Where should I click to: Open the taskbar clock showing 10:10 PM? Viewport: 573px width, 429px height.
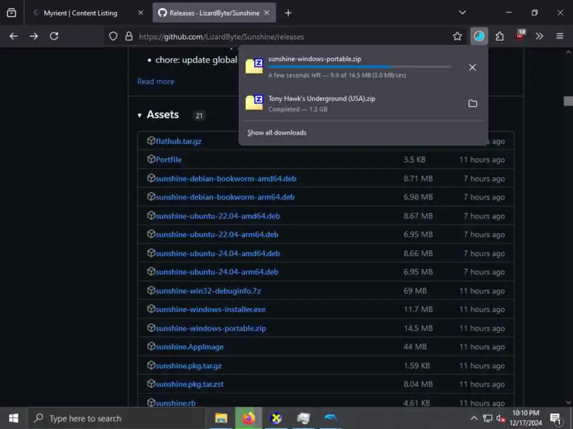click(525, 418)
